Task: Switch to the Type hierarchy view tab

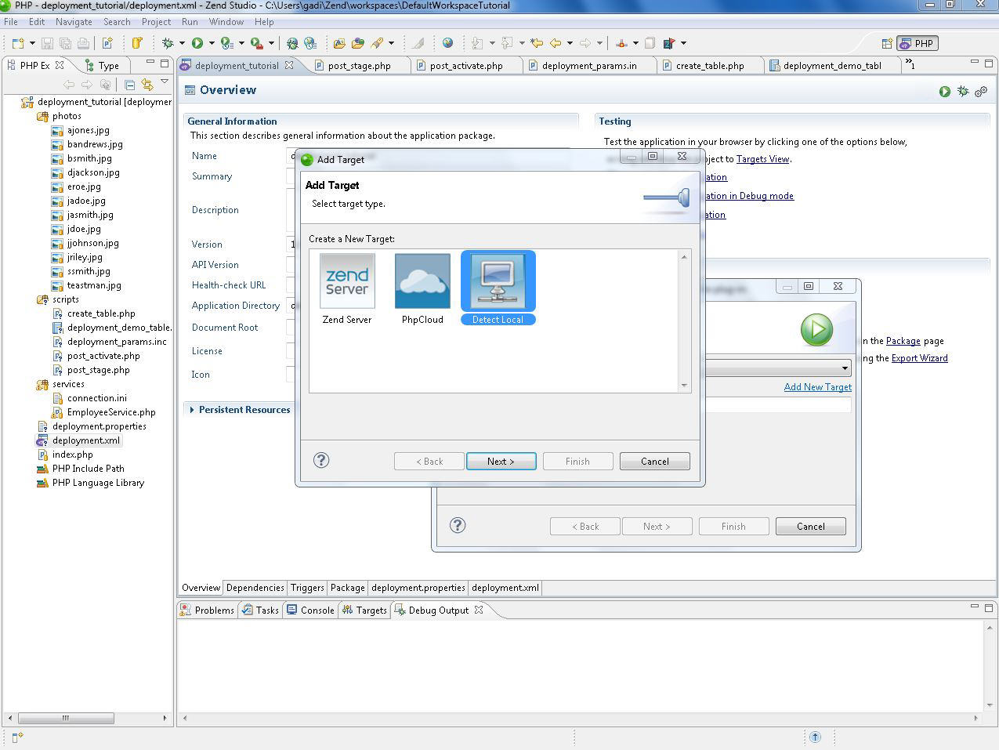Action: [102, 66]
